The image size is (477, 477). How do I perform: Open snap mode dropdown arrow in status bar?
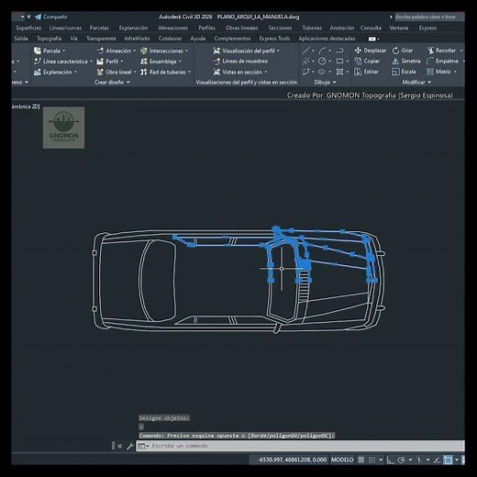pos(381,460)
